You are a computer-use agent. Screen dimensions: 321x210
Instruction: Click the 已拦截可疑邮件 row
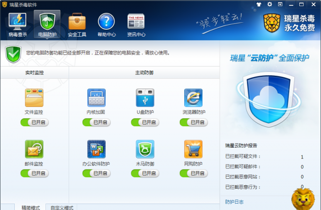click(x=264, y=166)
